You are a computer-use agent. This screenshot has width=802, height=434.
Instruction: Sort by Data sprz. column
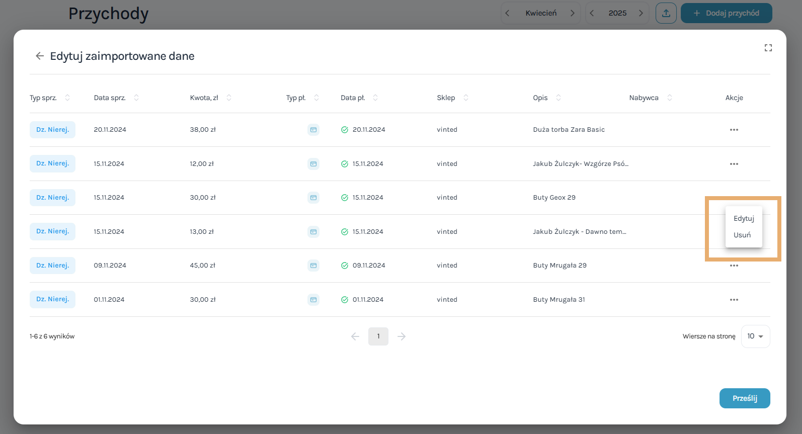[x=136, y=98]
